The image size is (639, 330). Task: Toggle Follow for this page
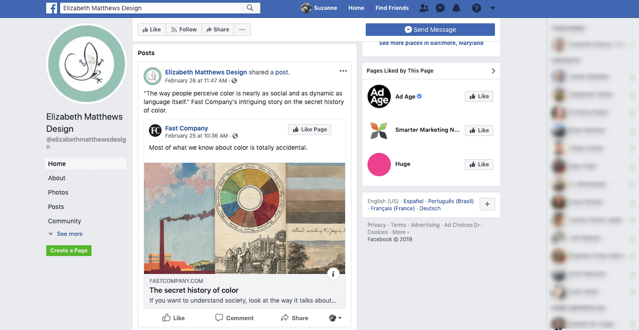(184, 30)
